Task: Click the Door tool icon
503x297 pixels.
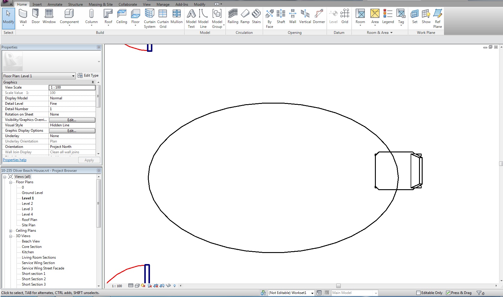Action: point(35,16)
